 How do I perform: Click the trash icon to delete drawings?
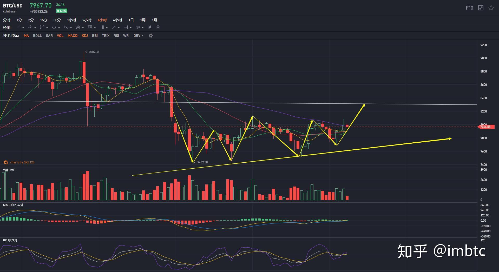pos(158,27)
